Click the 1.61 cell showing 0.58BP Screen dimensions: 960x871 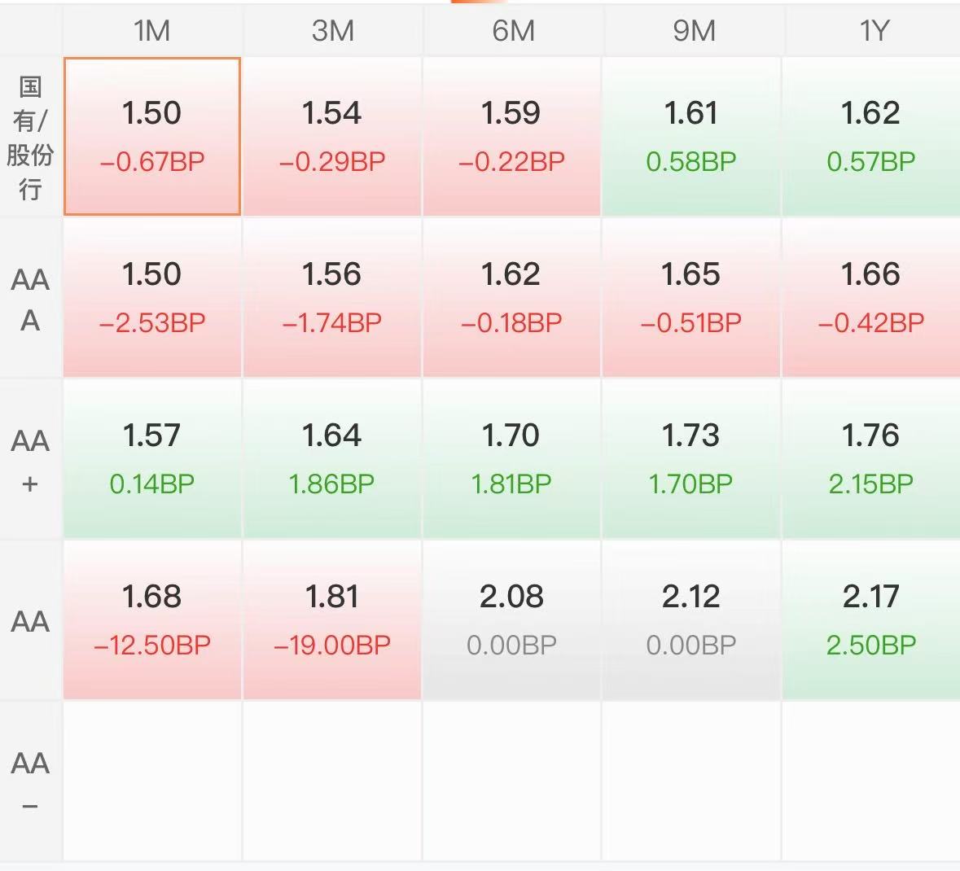point(692,137)
